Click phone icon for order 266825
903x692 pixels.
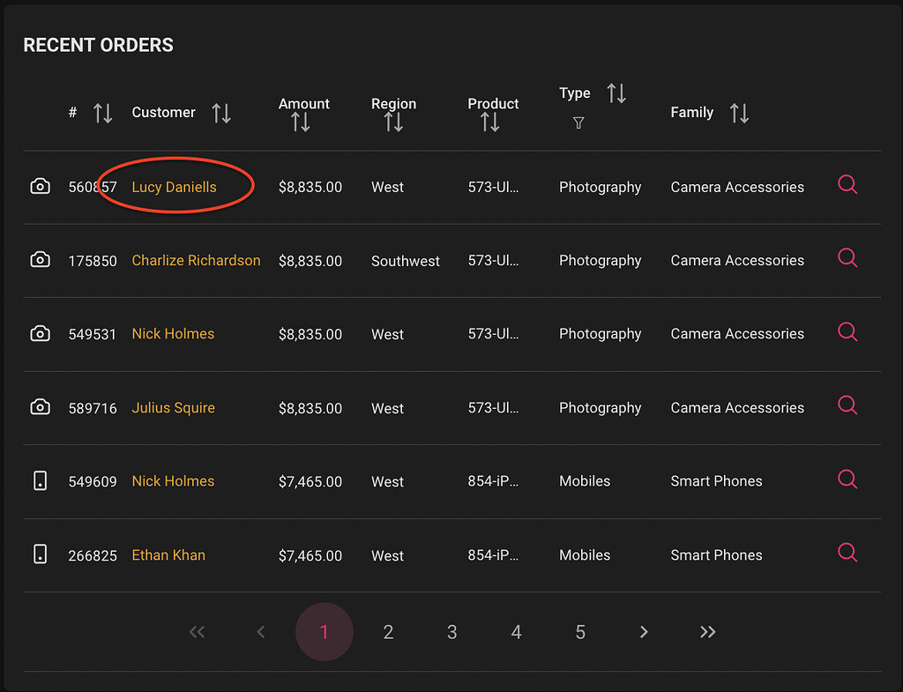(x=40, y=554)
